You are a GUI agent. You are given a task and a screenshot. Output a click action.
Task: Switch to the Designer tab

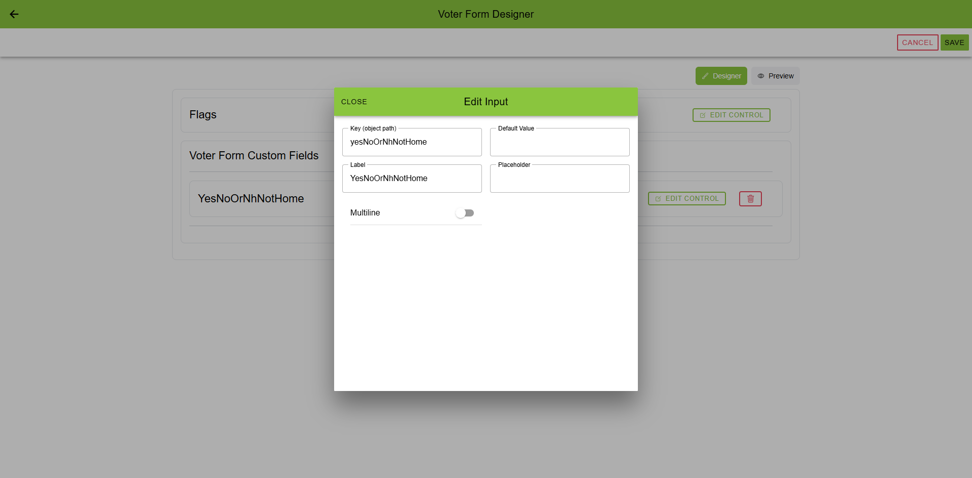721,76
